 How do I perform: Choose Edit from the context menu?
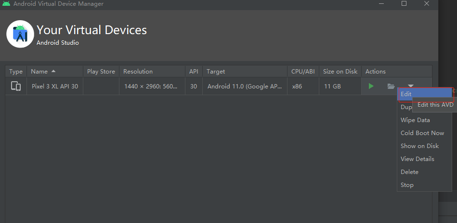[425, 94]
